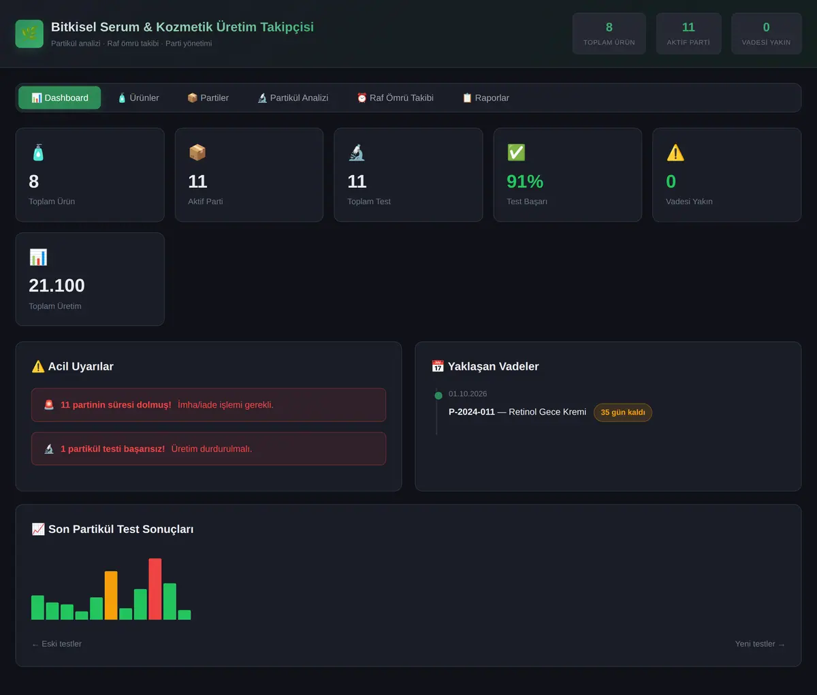Click the "Toplam Test" card label

click(369, 201)
